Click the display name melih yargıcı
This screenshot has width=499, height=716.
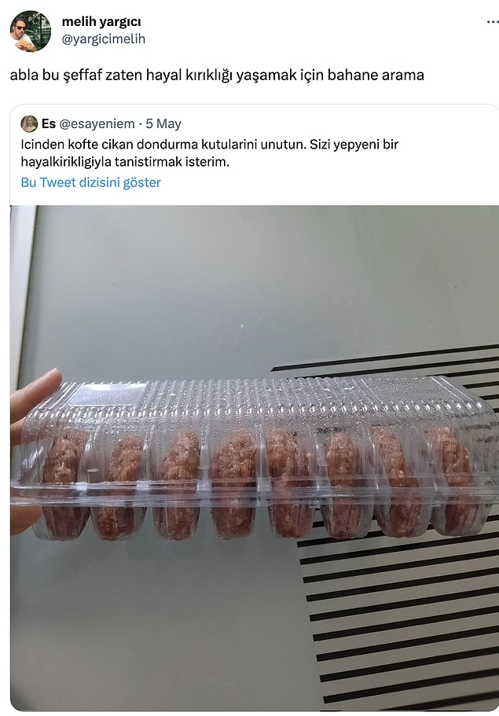point(101,21)
